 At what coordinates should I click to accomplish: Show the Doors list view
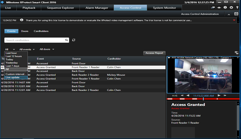coord(25,31)
